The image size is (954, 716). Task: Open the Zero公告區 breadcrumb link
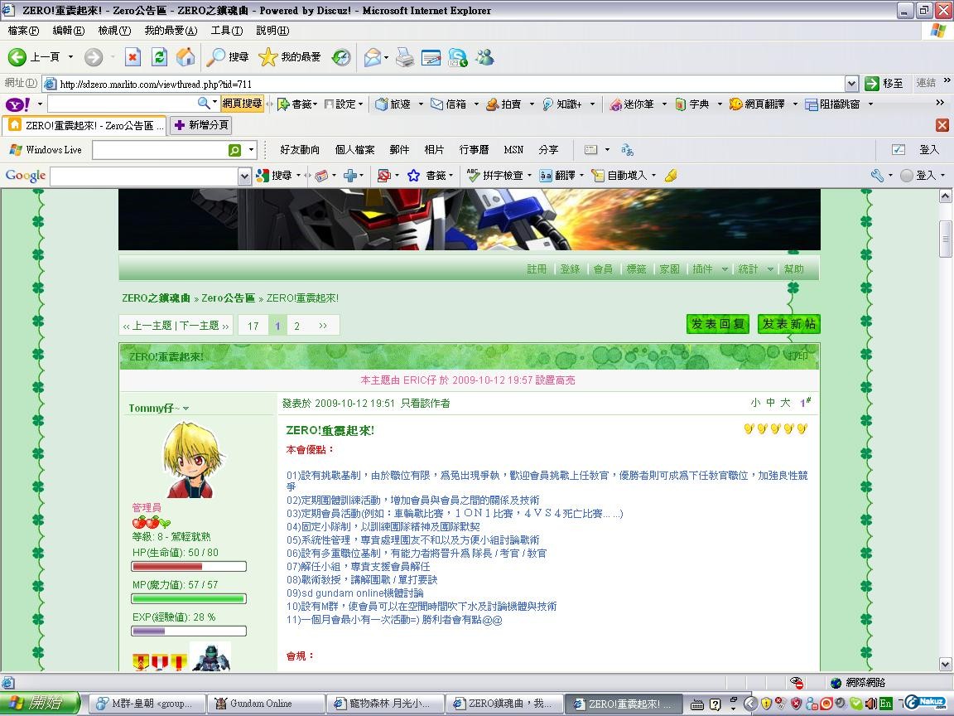pos(228,298)
